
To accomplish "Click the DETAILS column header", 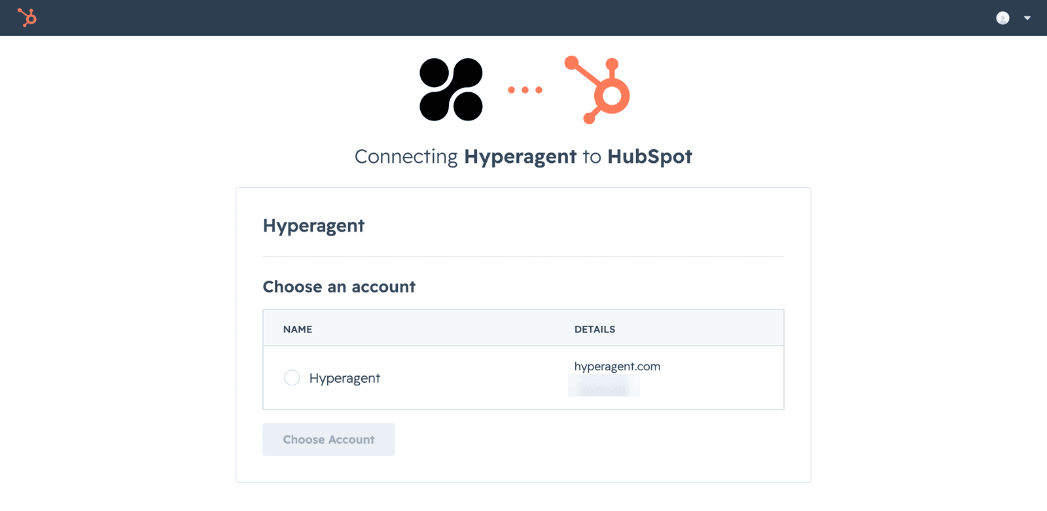I will (595, 329).
